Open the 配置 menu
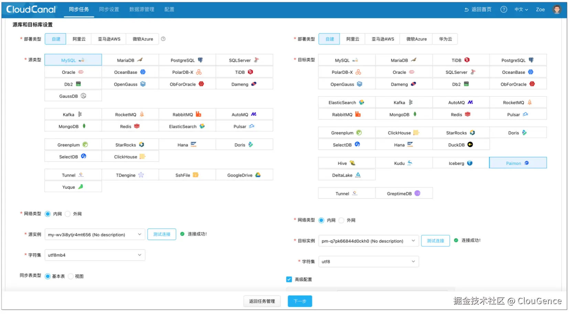570x314 pixels. [x=169, y=9]
